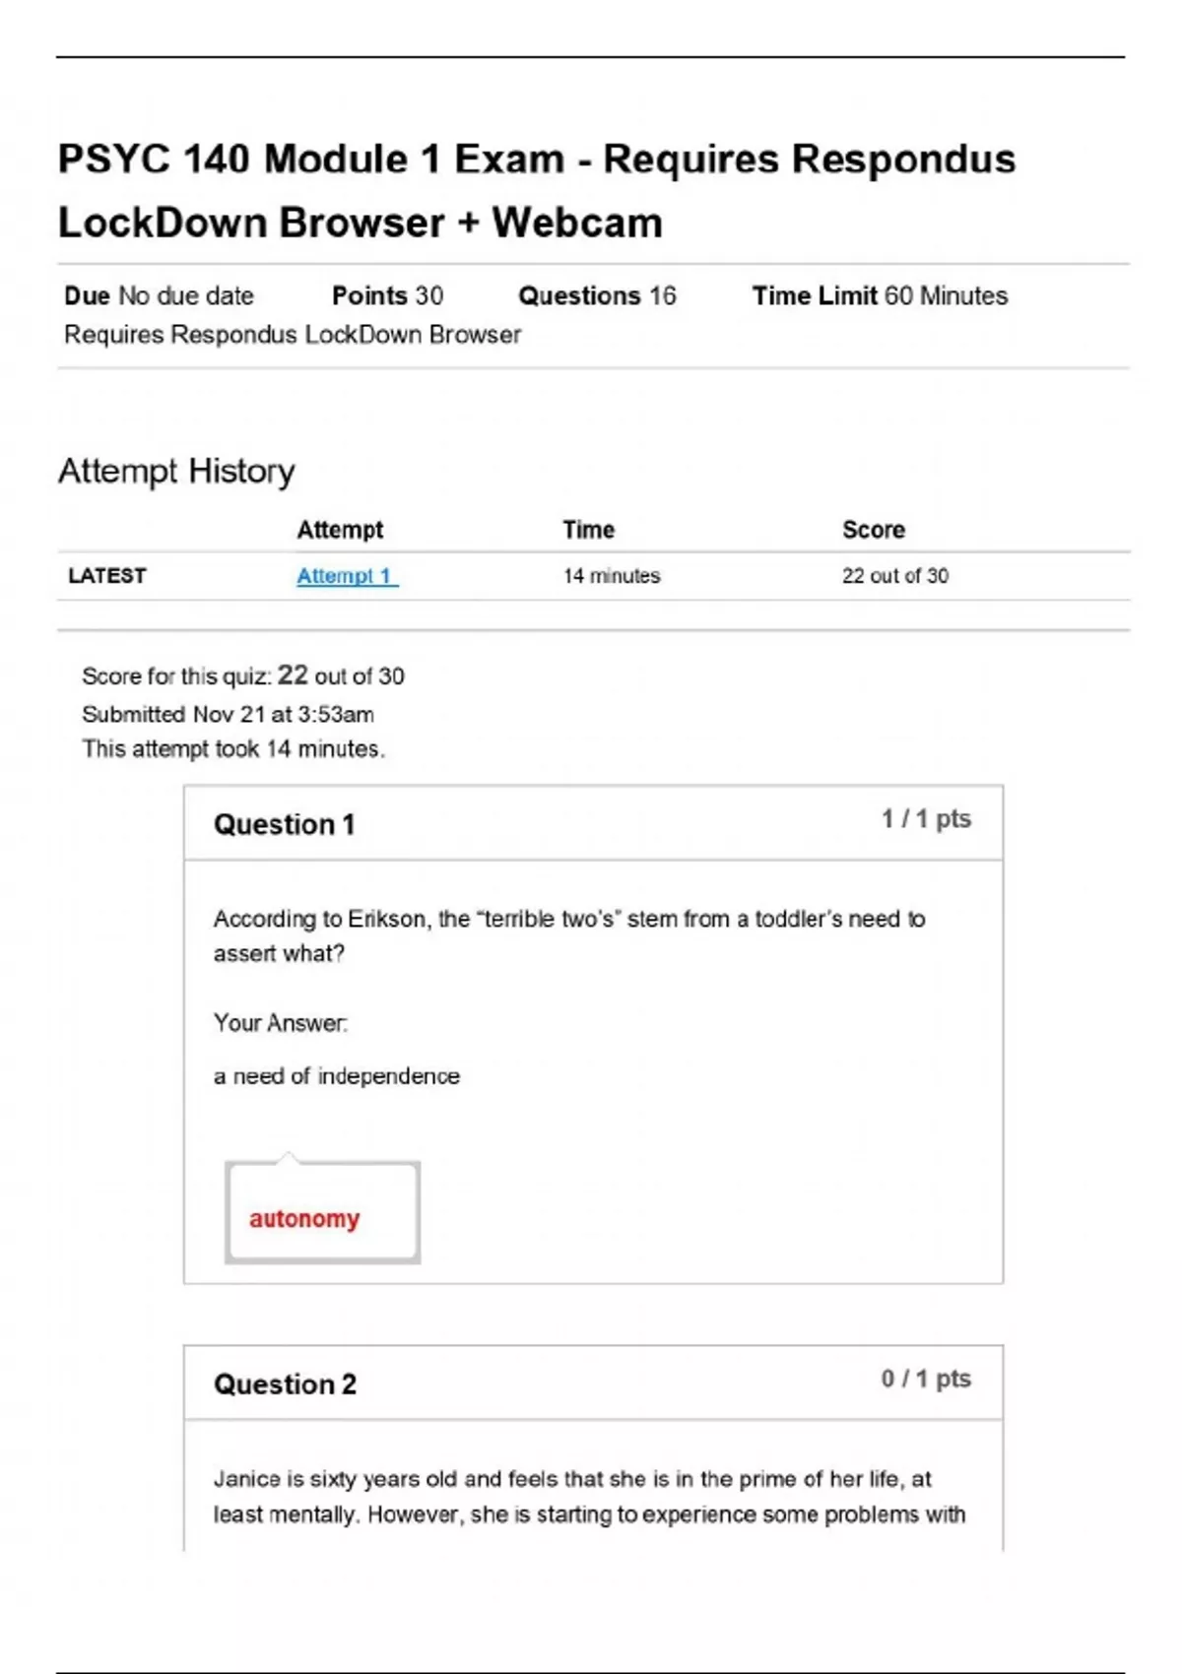Open the Attempt 1 link
The height and width of the screenshot is (1674, 1182).
(x=347, y=576)
